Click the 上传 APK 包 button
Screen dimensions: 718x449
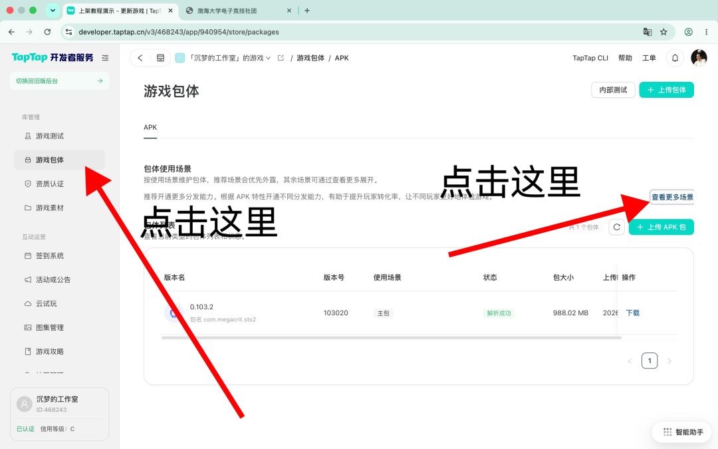tap(661, 227)
